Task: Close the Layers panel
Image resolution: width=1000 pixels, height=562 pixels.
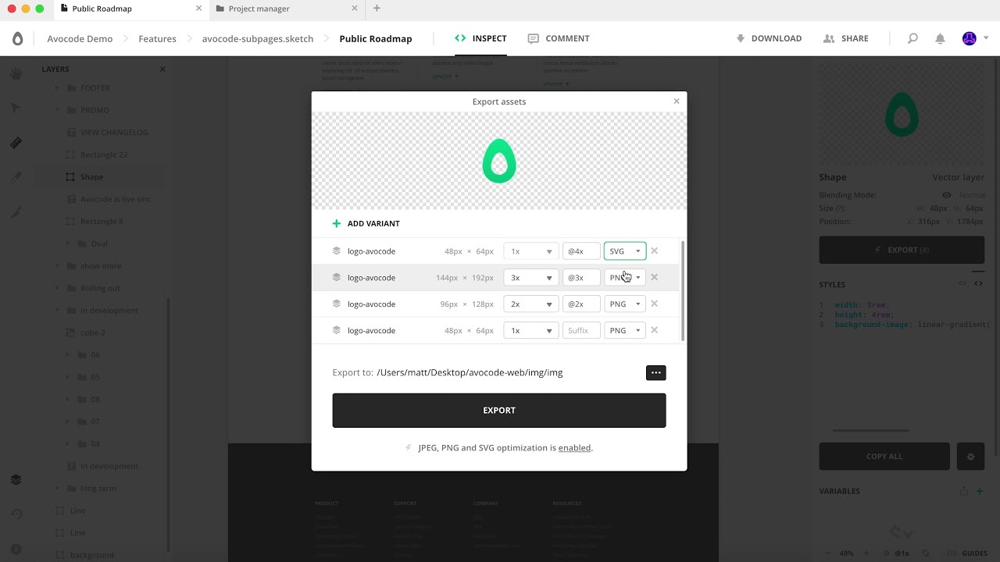Action: (162, 69)
